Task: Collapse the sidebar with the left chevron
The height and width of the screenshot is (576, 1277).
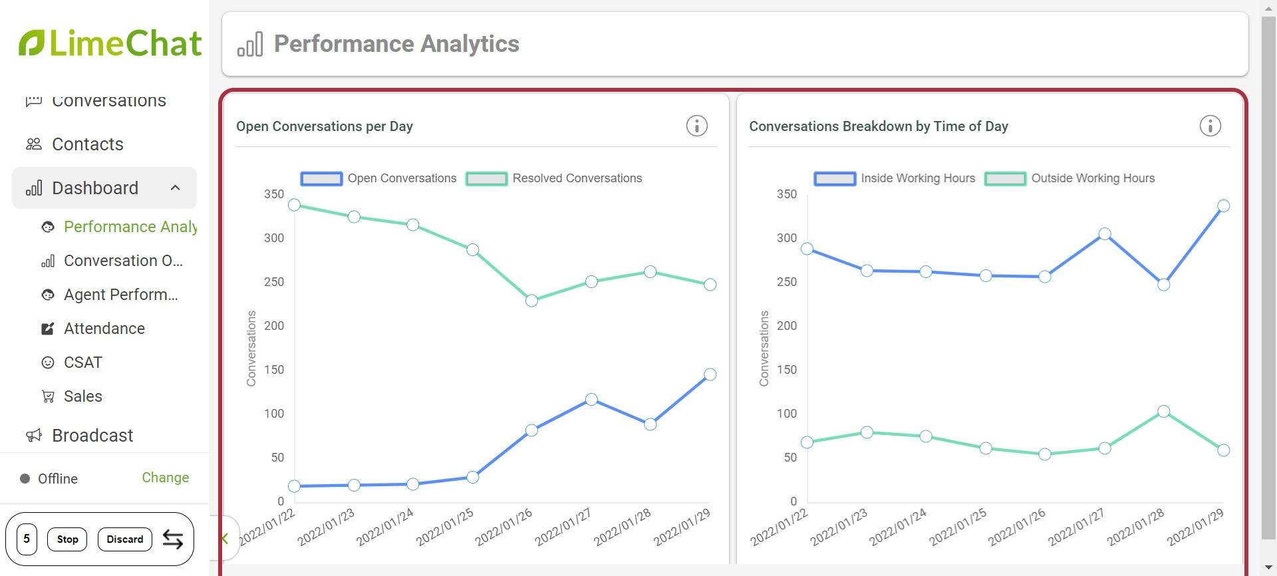Action: (225, 539)
